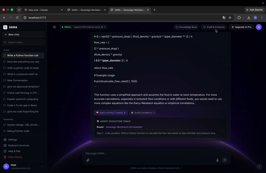Go forward in browser
The image size is (266, 173).
[x=11, y=17]
